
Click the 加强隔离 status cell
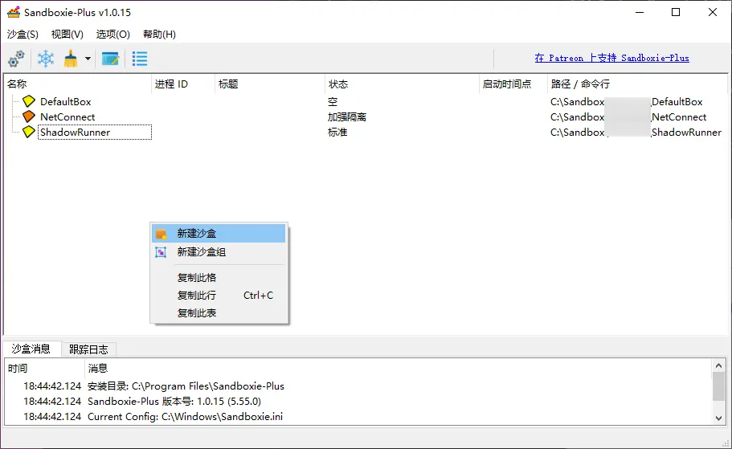point(347,116)
